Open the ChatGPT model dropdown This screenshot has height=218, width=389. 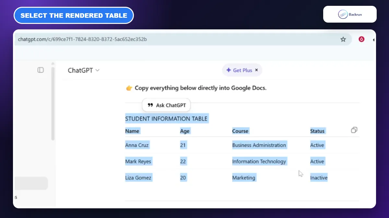tap(84, 70)
